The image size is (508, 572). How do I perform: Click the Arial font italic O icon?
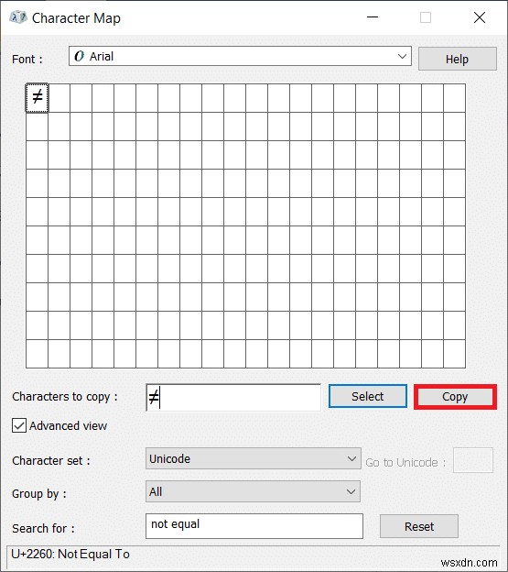pos(79,56)
